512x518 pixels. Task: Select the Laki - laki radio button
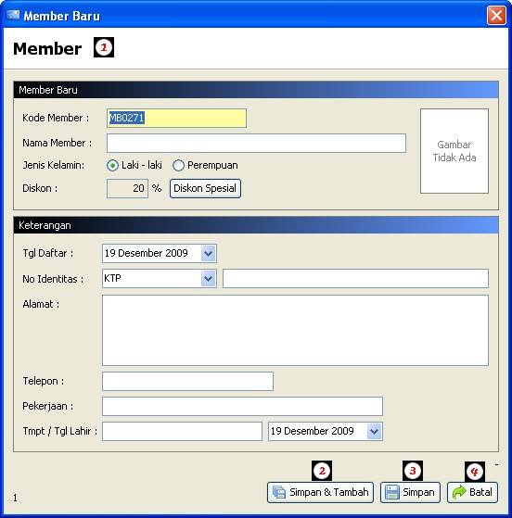tap(112, 165)
